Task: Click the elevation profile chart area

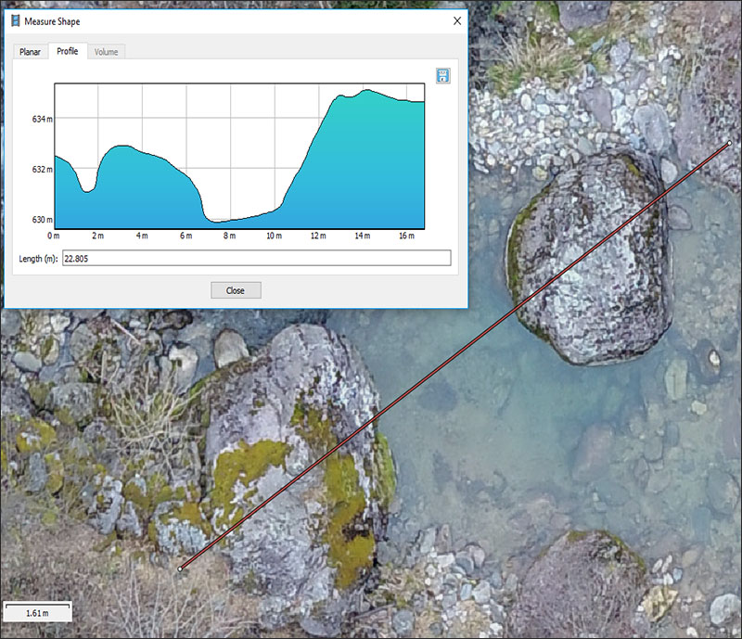Action: tap(239, 156)
